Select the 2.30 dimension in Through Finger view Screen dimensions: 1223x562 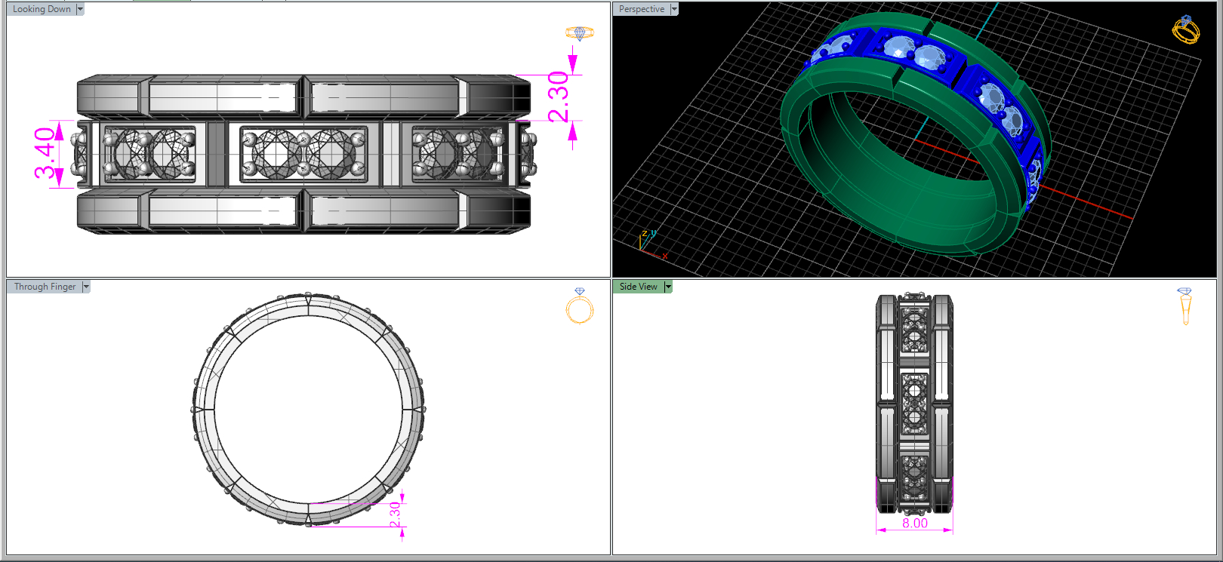395,514
